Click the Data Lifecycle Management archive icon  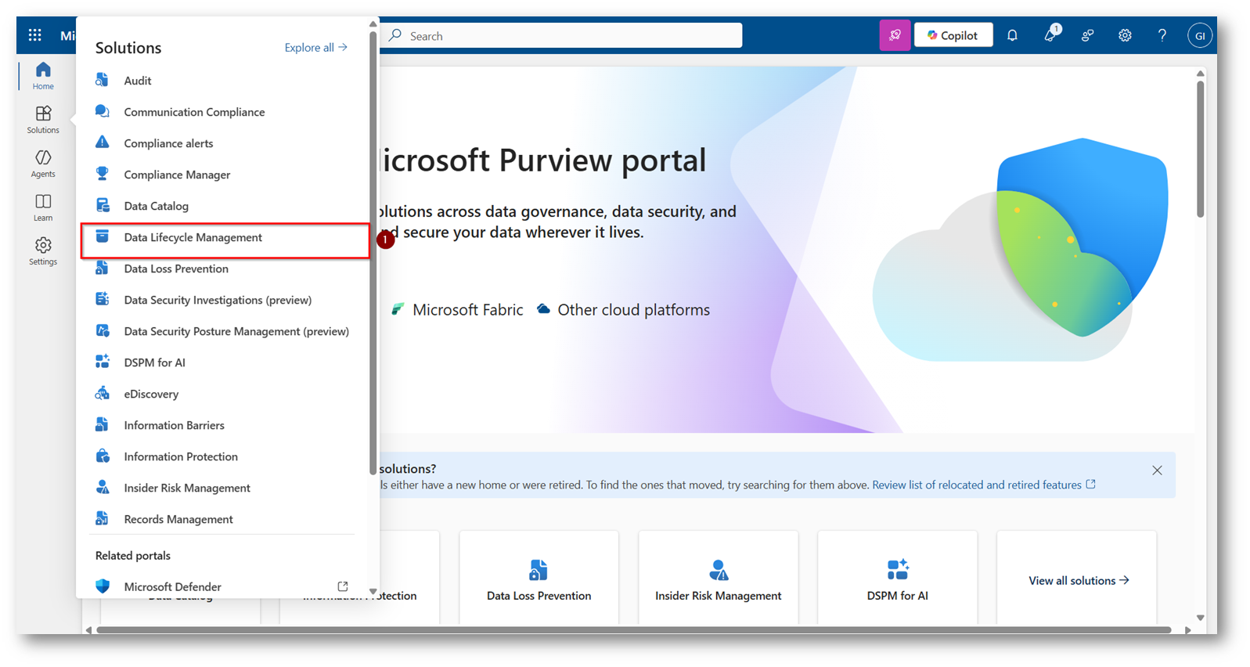pos(103,236)
